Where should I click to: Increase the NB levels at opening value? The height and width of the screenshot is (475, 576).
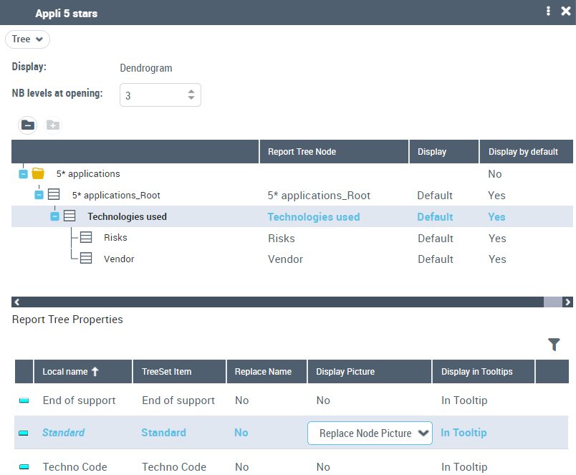[x=191, y=91]
